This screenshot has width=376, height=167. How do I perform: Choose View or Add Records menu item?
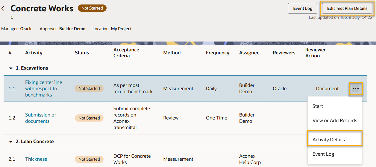tap(335, 121)
